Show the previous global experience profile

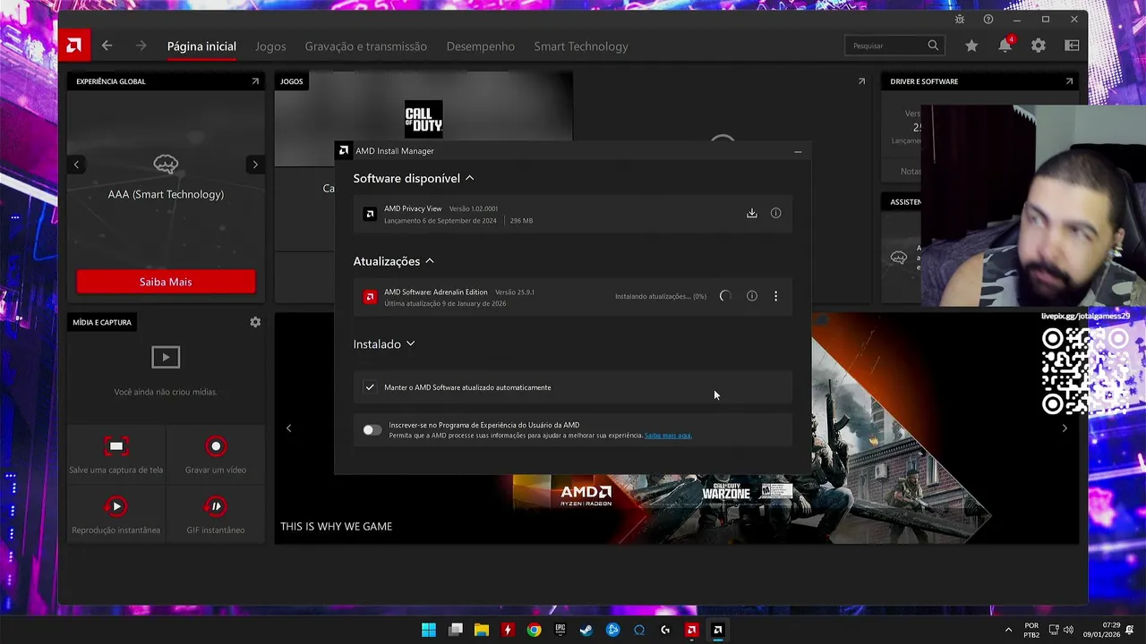click(x=76, y=165)
